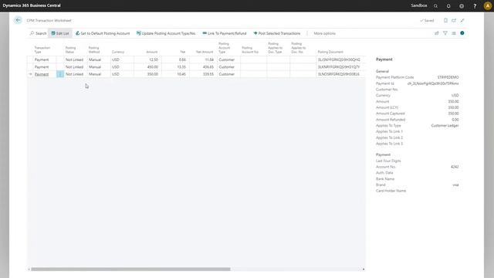Viewport: 494px width, 278px height.
Task: Open the Search action in the toolbar
Action: click(x=38, y=33)
